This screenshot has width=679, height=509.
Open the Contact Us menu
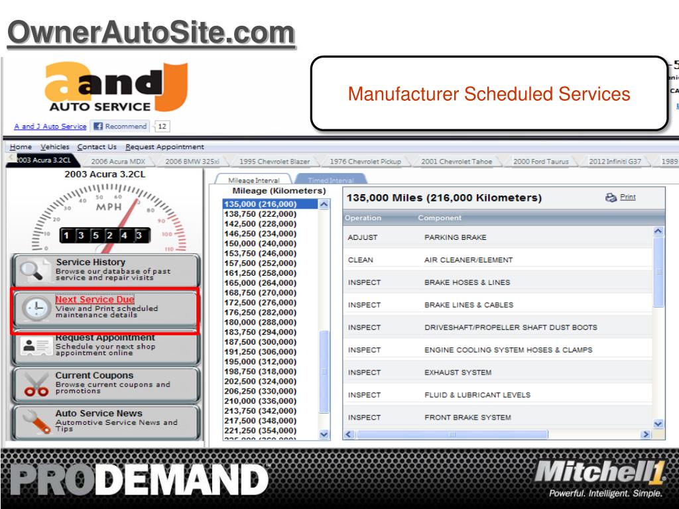[97, 146]
